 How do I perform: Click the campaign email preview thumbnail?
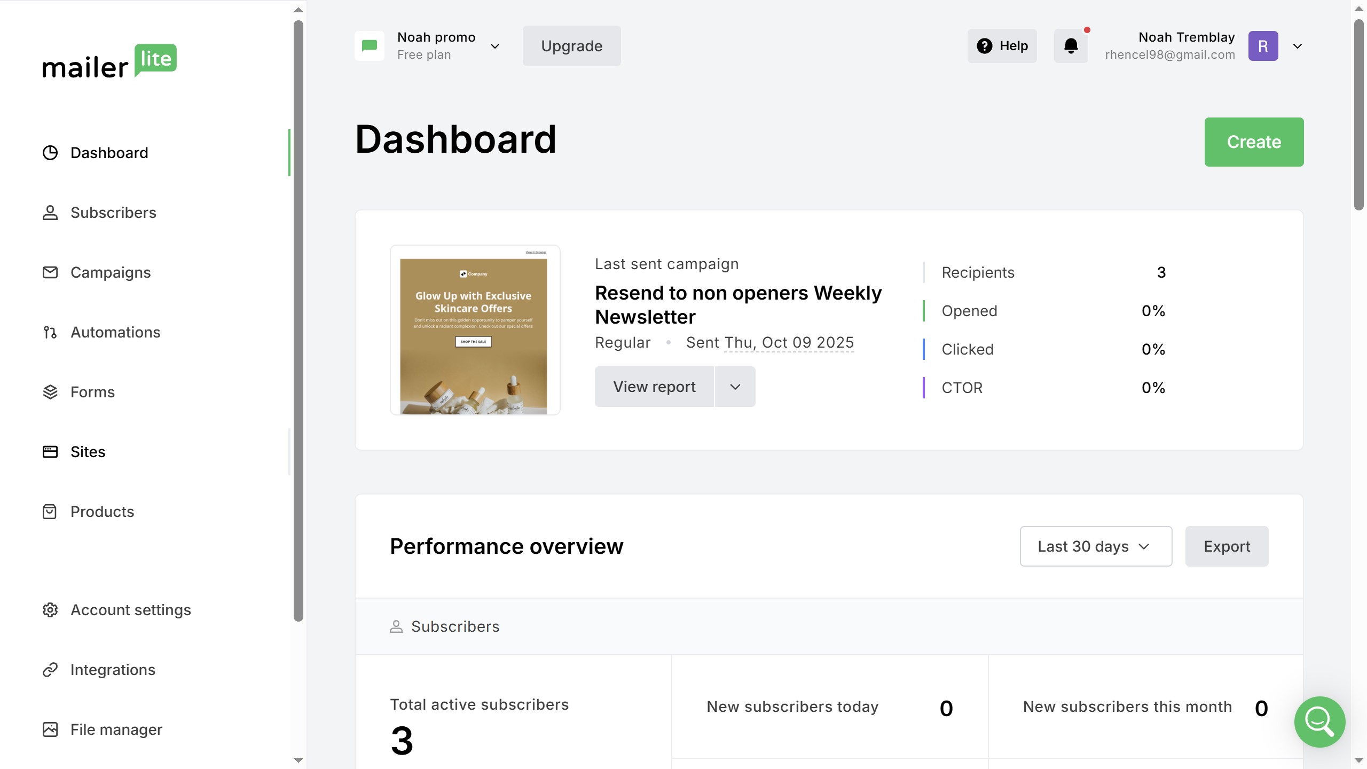point(475,330)
